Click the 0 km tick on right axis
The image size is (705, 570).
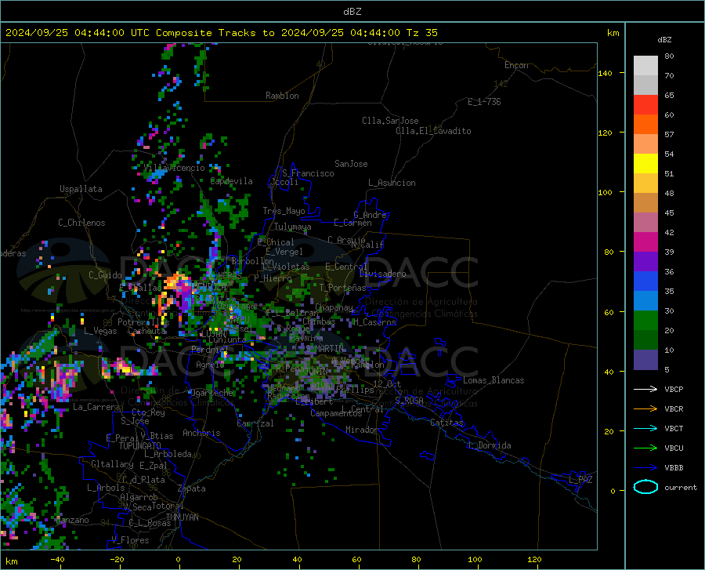pyautogui.click(x=613, y=491)
